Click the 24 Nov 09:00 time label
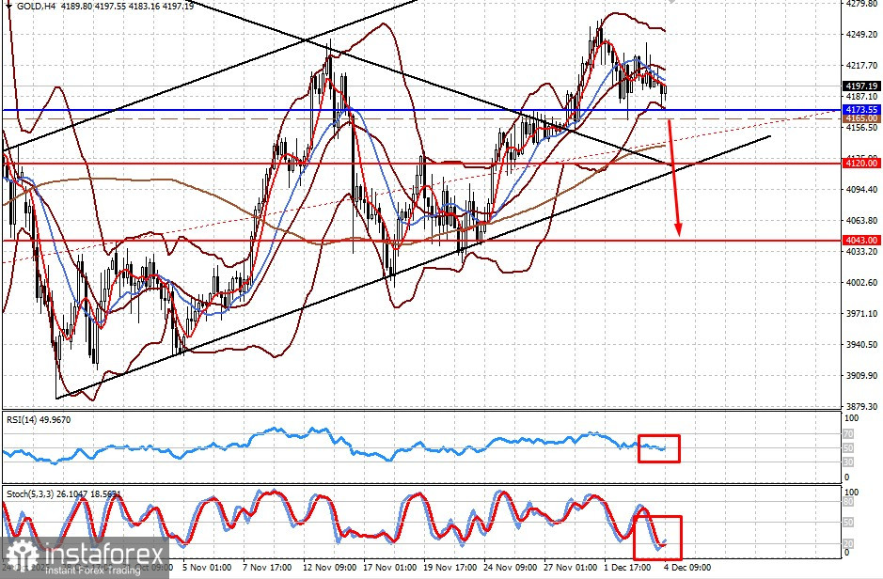 pyautogui.click(x=510, y=567)
